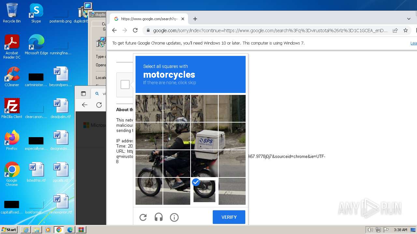Screen dimensions: 417x234
Task: Select the listedthis.rtf desktop file
Action: pyautogui.click(x=36, y=172)
